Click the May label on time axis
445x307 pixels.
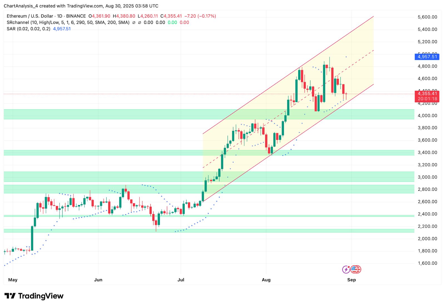click(13, 280)
